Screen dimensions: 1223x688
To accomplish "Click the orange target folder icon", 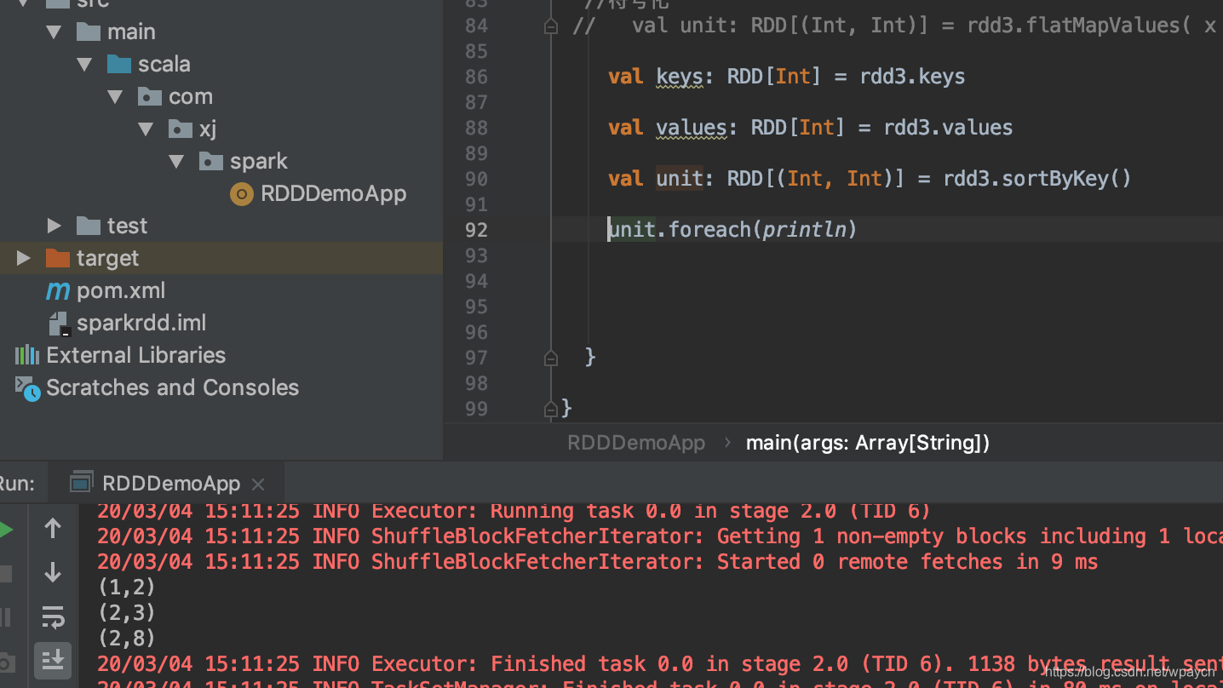I will pyautogui.click(x=58, y=258).
